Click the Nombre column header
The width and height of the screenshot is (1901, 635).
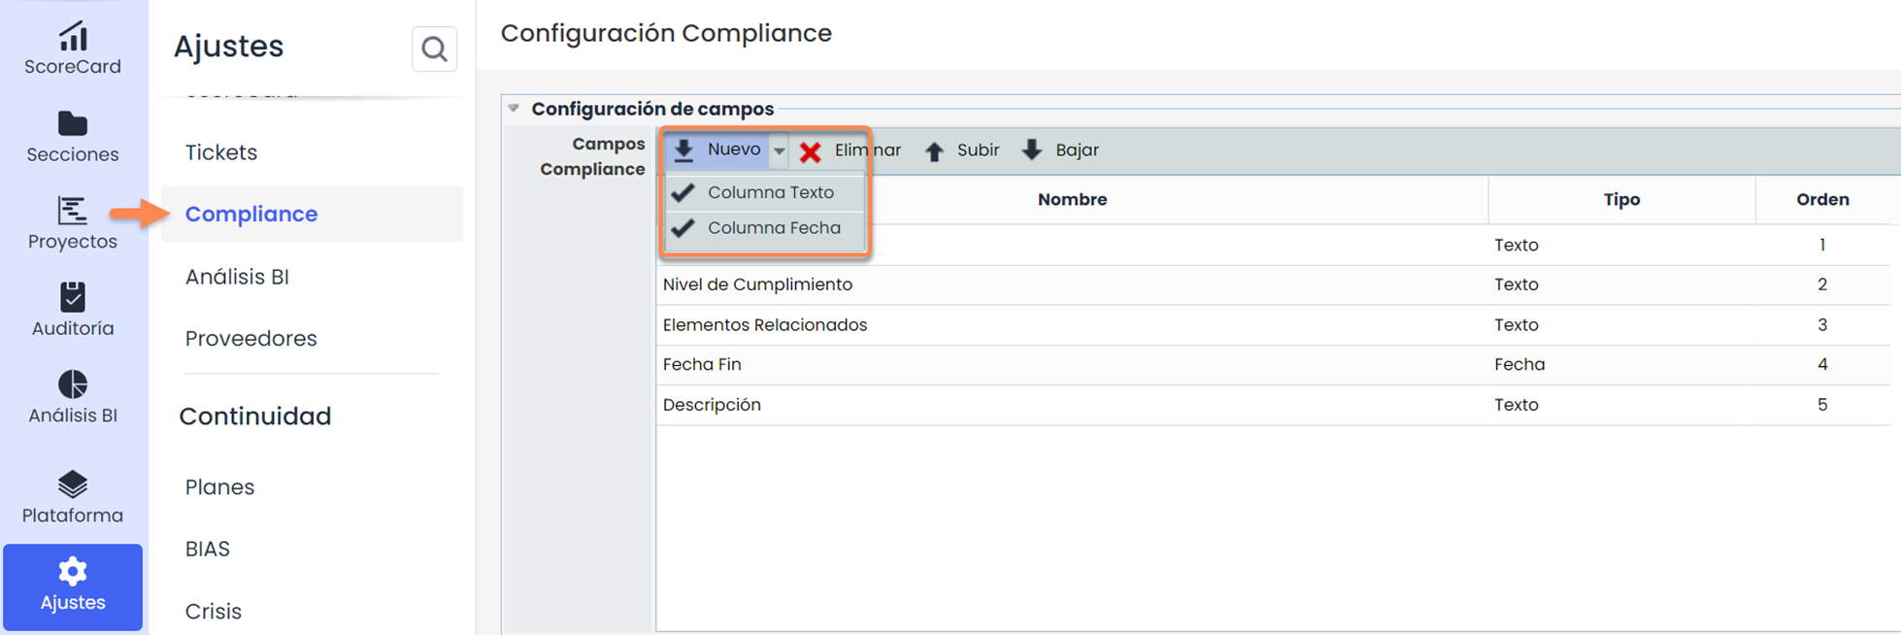pyautogui.click(x=1072, y=200)
